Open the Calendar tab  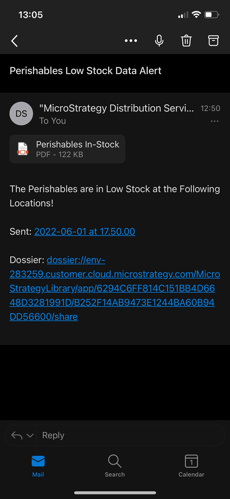(192, 466)
